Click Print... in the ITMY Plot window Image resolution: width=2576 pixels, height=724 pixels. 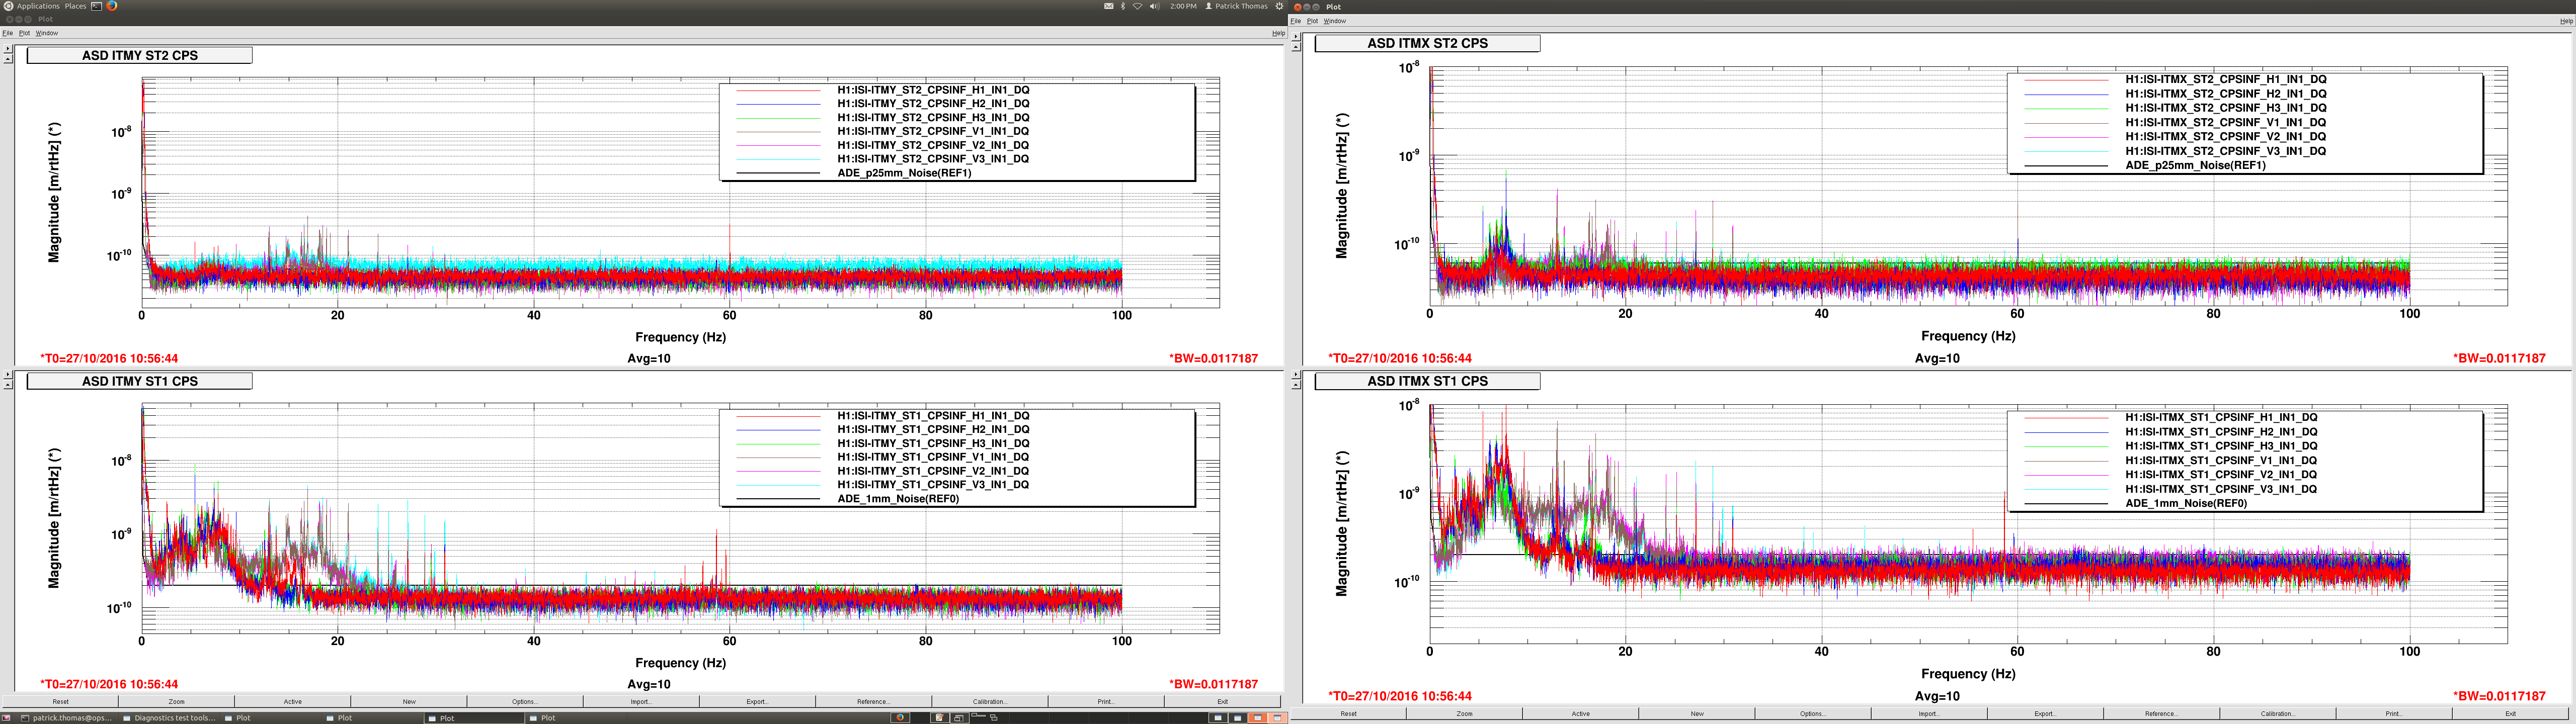pyautogui.click(x=1106, y=701)
